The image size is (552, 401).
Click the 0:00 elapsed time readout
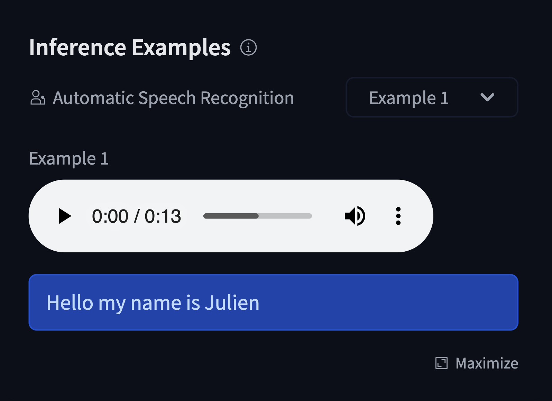(x=110, y=216)
